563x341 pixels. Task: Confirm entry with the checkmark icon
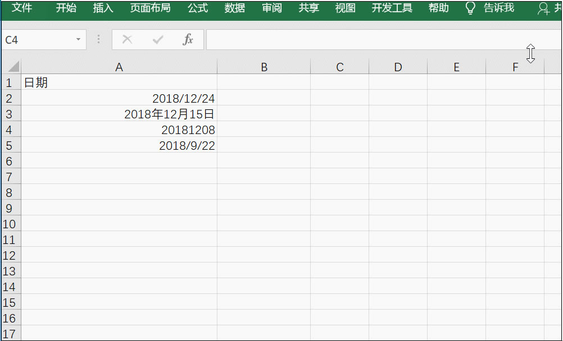click(157, 39)
